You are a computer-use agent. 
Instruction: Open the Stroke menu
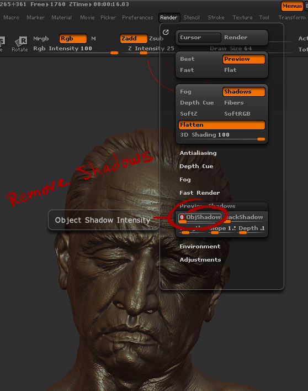click(216, 18)
